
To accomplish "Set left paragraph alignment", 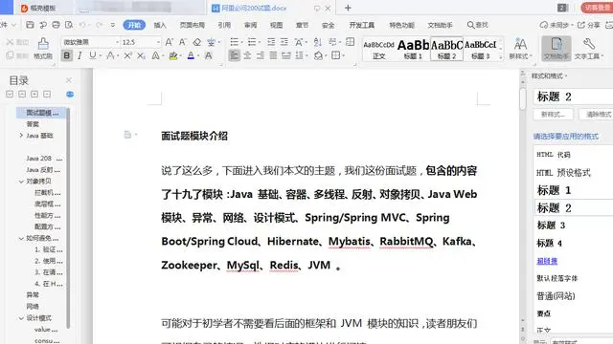I will (234, 55).
